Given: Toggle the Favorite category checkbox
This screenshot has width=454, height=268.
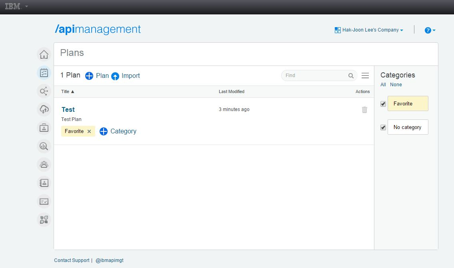Looking at the screenshot, I should tap(383, 104).
